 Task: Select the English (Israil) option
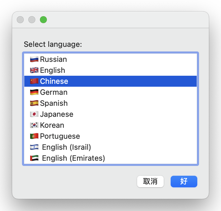tap(110, 147)
